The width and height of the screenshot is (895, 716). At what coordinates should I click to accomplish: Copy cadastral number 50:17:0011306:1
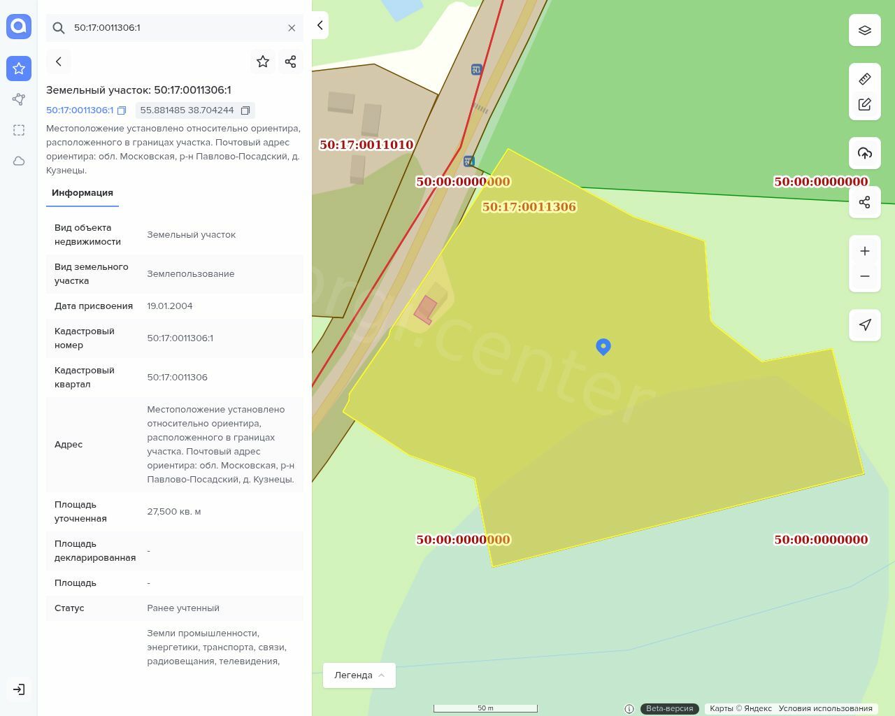tap(122, 110)
